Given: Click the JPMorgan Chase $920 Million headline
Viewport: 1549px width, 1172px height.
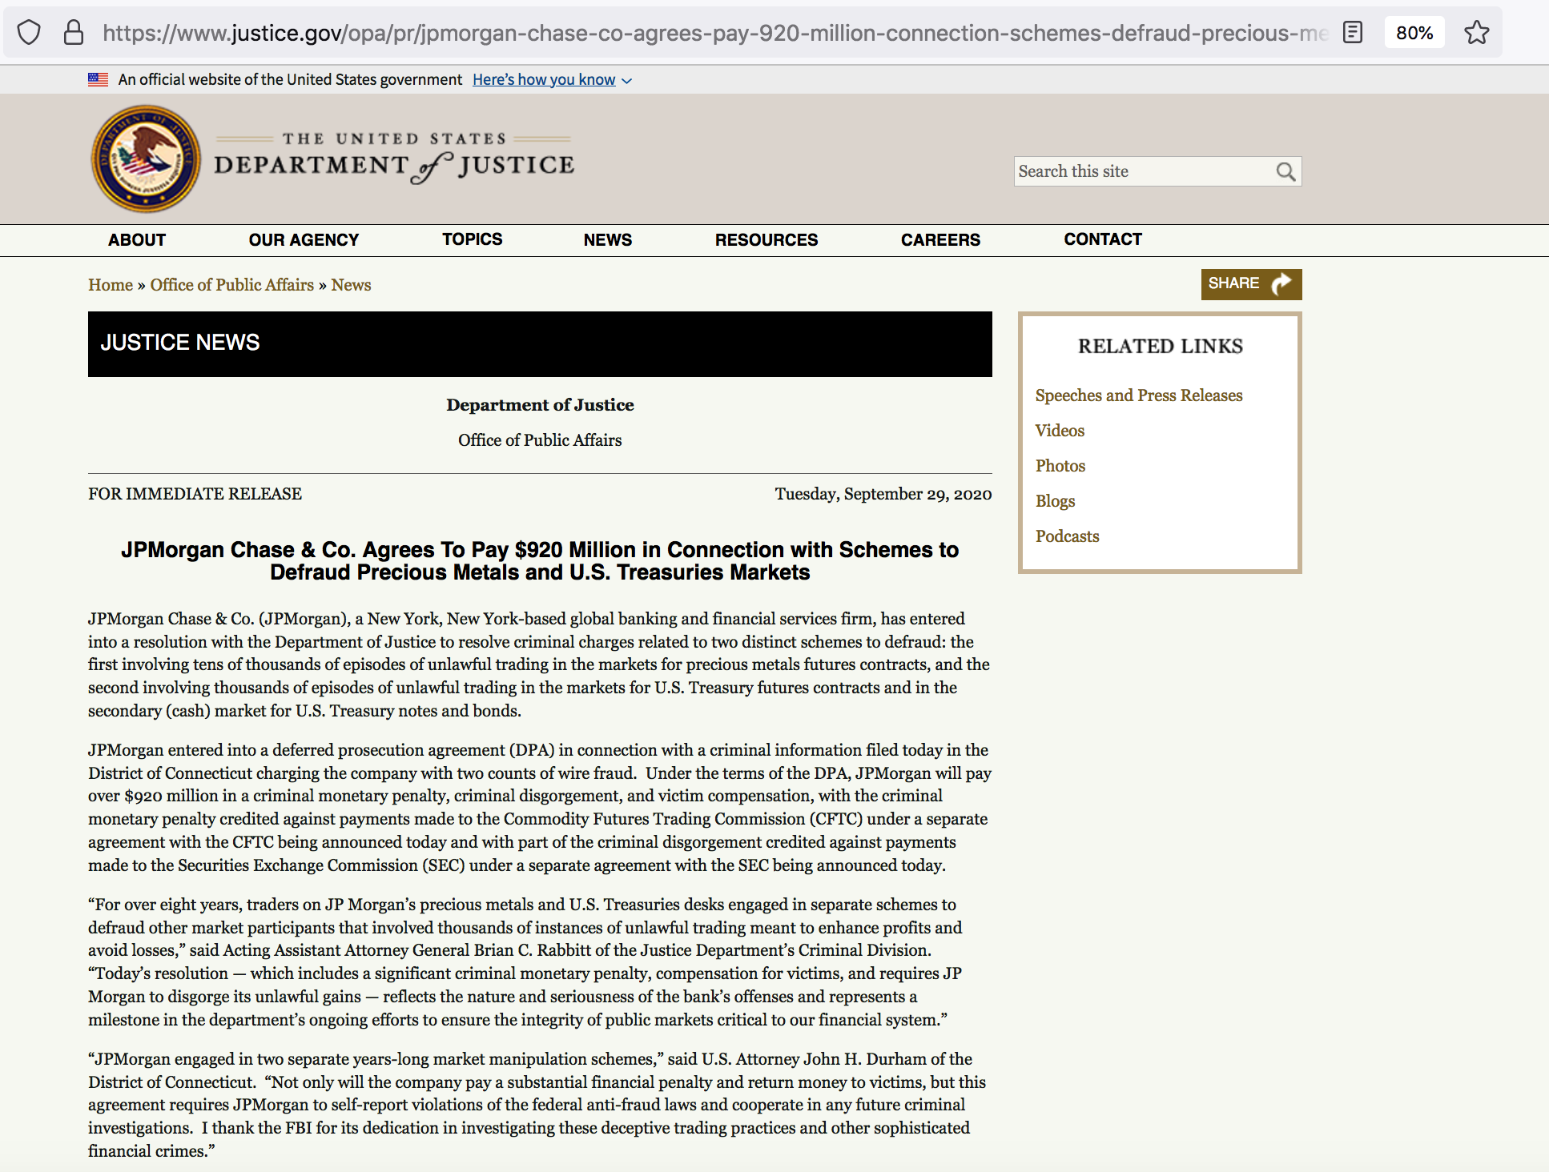Looking at the screenshot, I should tap(540, 561).
